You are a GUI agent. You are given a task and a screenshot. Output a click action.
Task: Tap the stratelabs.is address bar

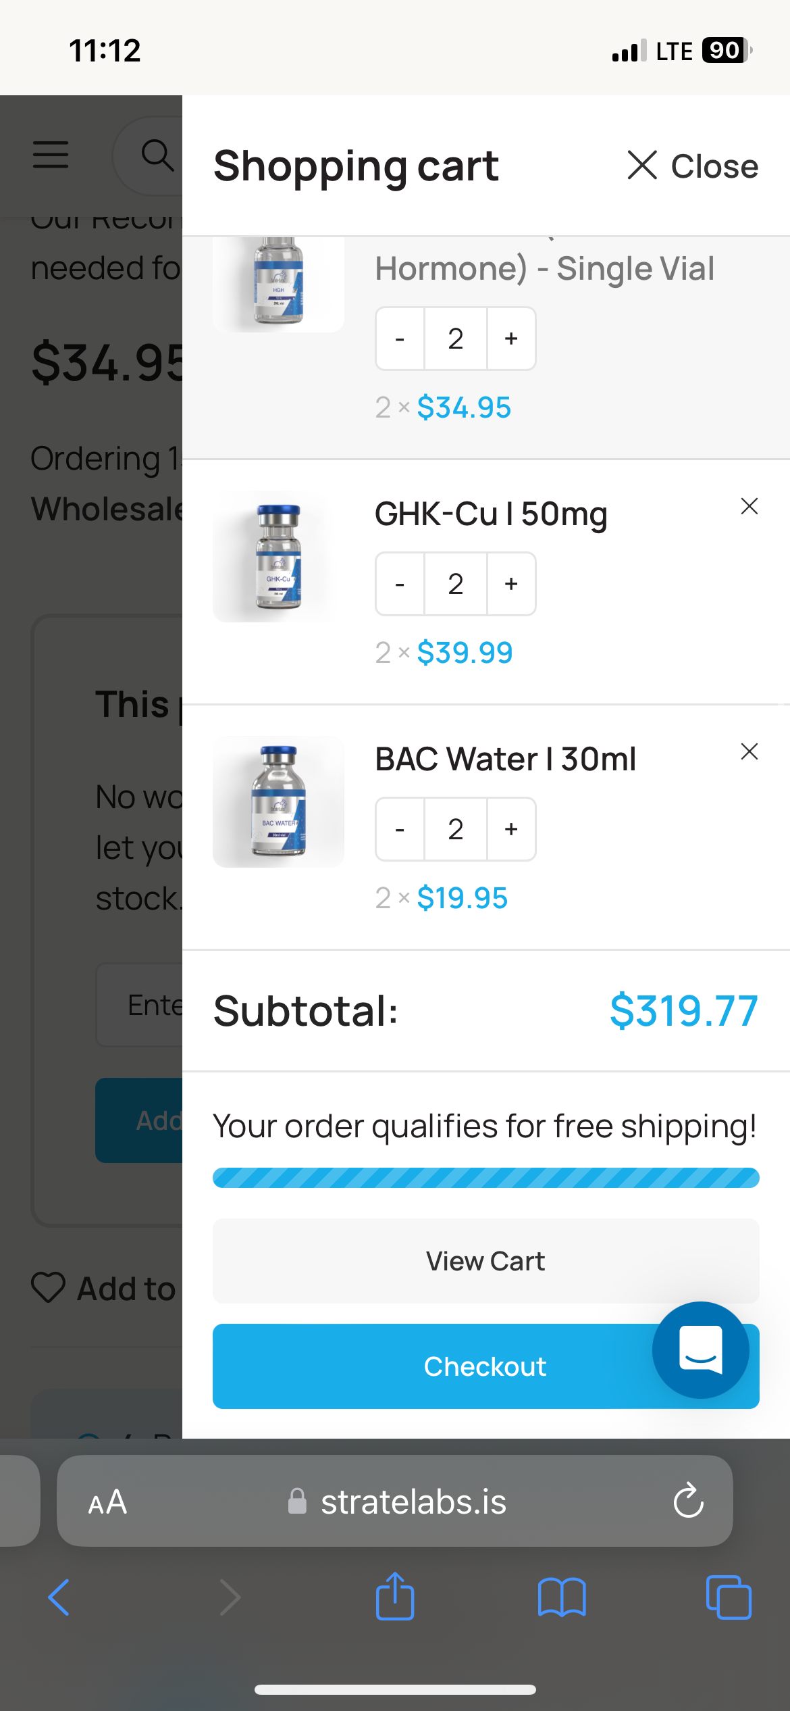coord(395,1501)
